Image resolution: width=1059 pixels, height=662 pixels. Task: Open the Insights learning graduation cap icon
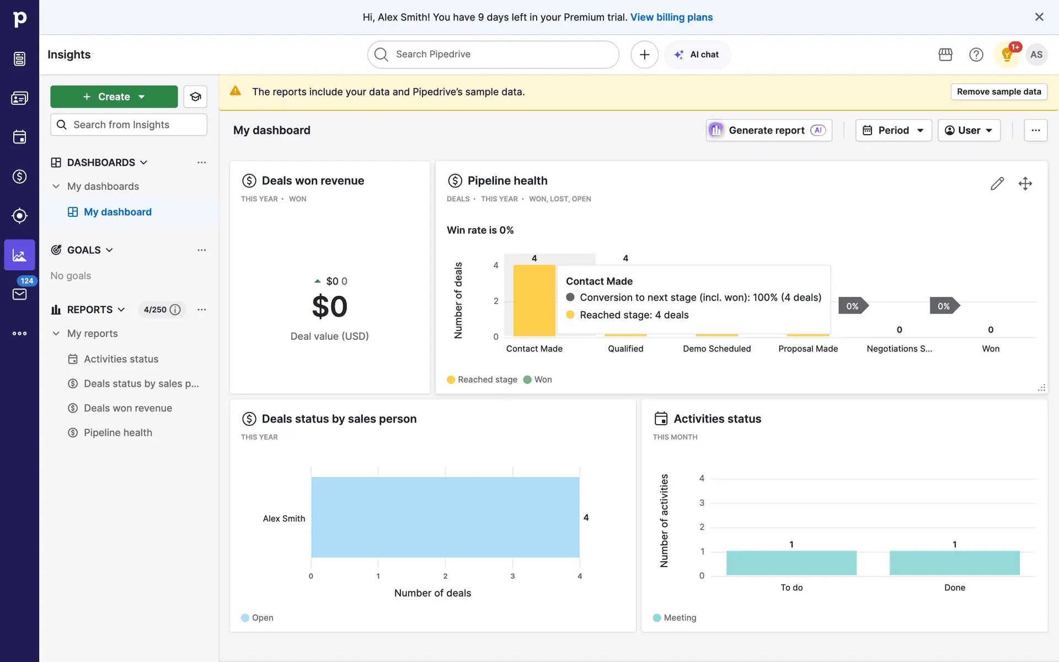pos(195,97)
